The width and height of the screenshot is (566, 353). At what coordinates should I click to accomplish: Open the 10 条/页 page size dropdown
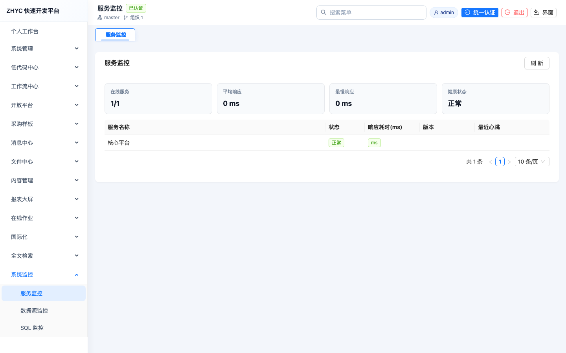click(x=532, y=162)
